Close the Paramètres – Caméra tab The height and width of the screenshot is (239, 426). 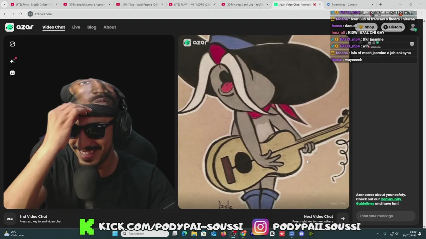(372, 5)
